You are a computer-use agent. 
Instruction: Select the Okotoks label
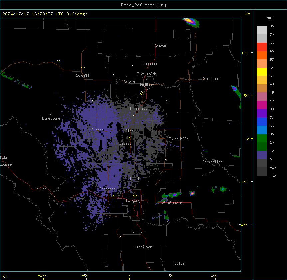click(137, 233)
